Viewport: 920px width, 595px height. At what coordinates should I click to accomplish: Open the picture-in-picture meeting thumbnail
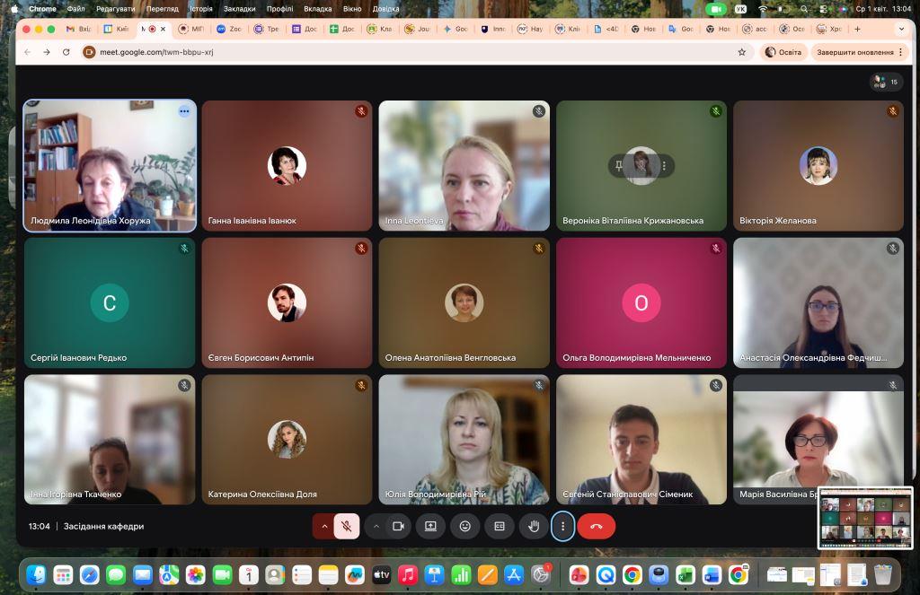(865, 519)
